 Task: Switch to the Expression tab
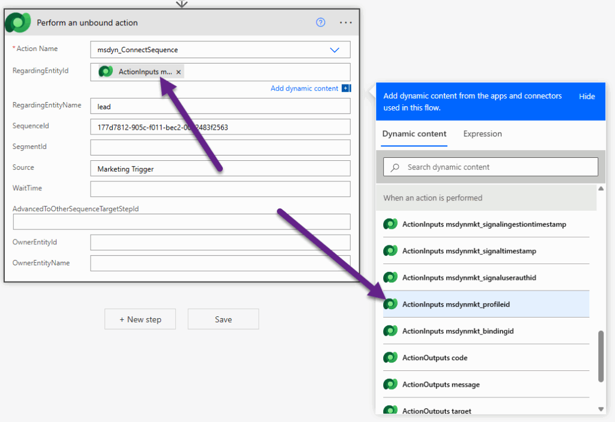[482, 134]
